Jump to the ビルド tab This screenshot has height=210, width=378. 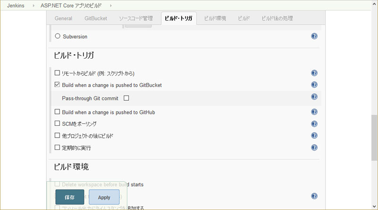click(244, 18)
